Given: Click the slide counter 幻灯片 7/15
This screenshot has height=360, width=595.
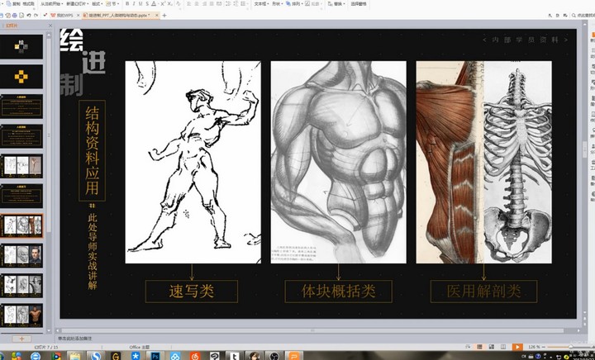Looking at the screenshot, I should pyautogui.click(x=46, y=347).
